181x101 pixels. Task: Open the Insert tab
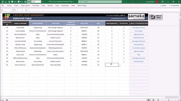point(16,6)
